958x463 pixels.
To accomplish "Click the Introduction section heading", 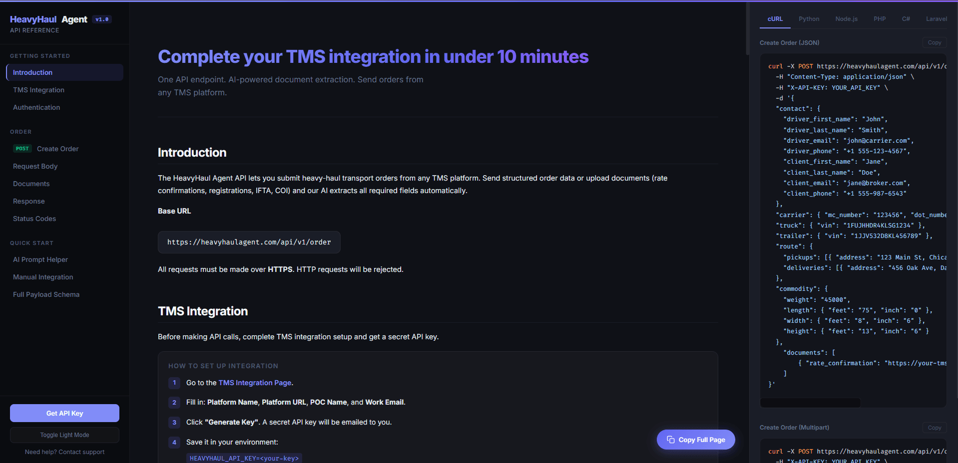I will tap(192, 153).
